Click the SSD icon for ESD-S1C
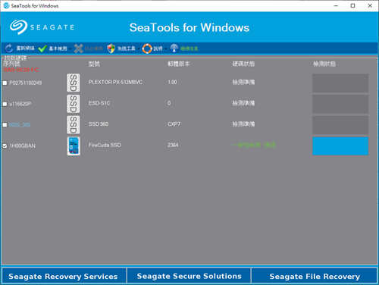The width and height of the screenshot is (379, 285). (74, 104)
